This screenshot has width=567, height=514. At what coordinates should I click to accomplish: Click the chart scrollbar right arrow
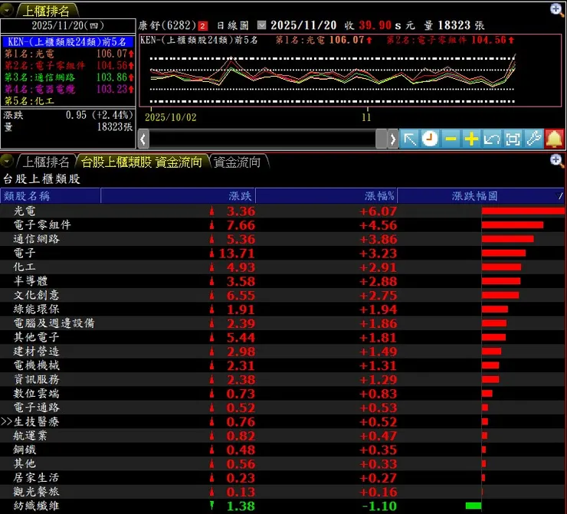tap(393, 139)
